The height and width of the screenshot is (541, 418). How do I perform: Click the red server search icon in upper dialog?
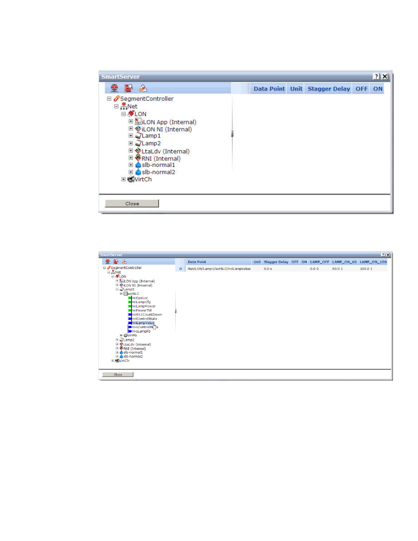(x=128, y=88)
